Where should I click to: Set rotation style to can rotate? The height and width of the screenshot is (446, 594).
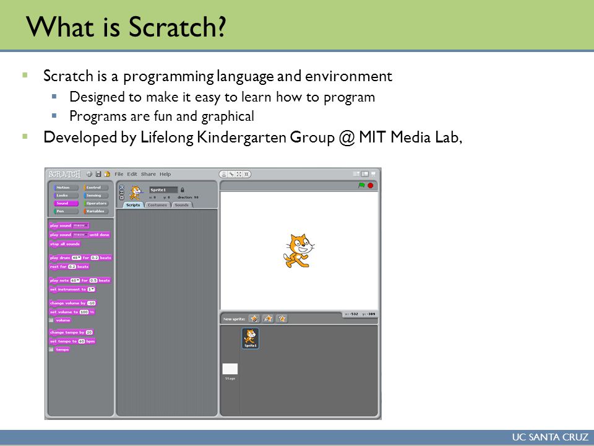click(x=122, y=187)
